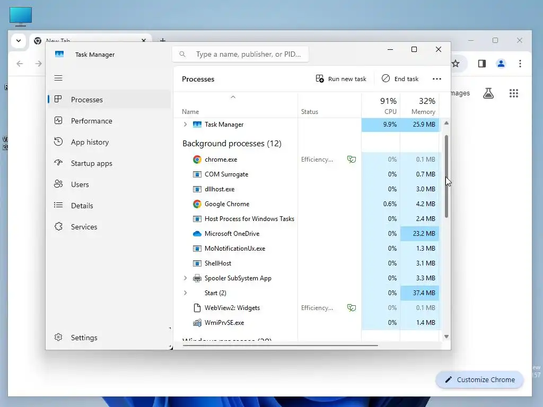
Task: Click Customize Chrome button
Action: coord(479,379)
